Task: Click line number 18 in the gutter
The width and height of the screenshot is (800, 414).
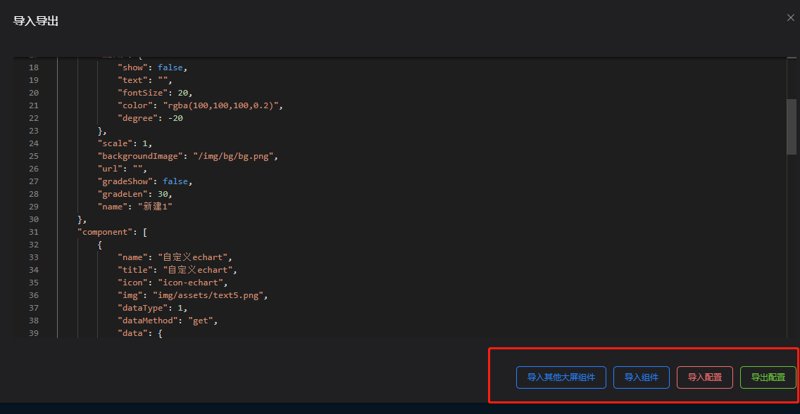Action: (x=34, y=67)
